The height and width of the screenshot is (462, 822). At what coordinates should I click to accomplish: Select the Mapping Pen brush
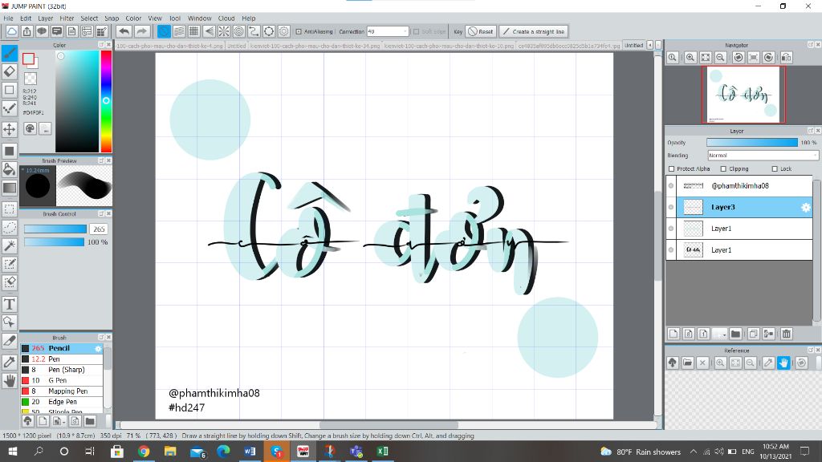coord(62,391)
